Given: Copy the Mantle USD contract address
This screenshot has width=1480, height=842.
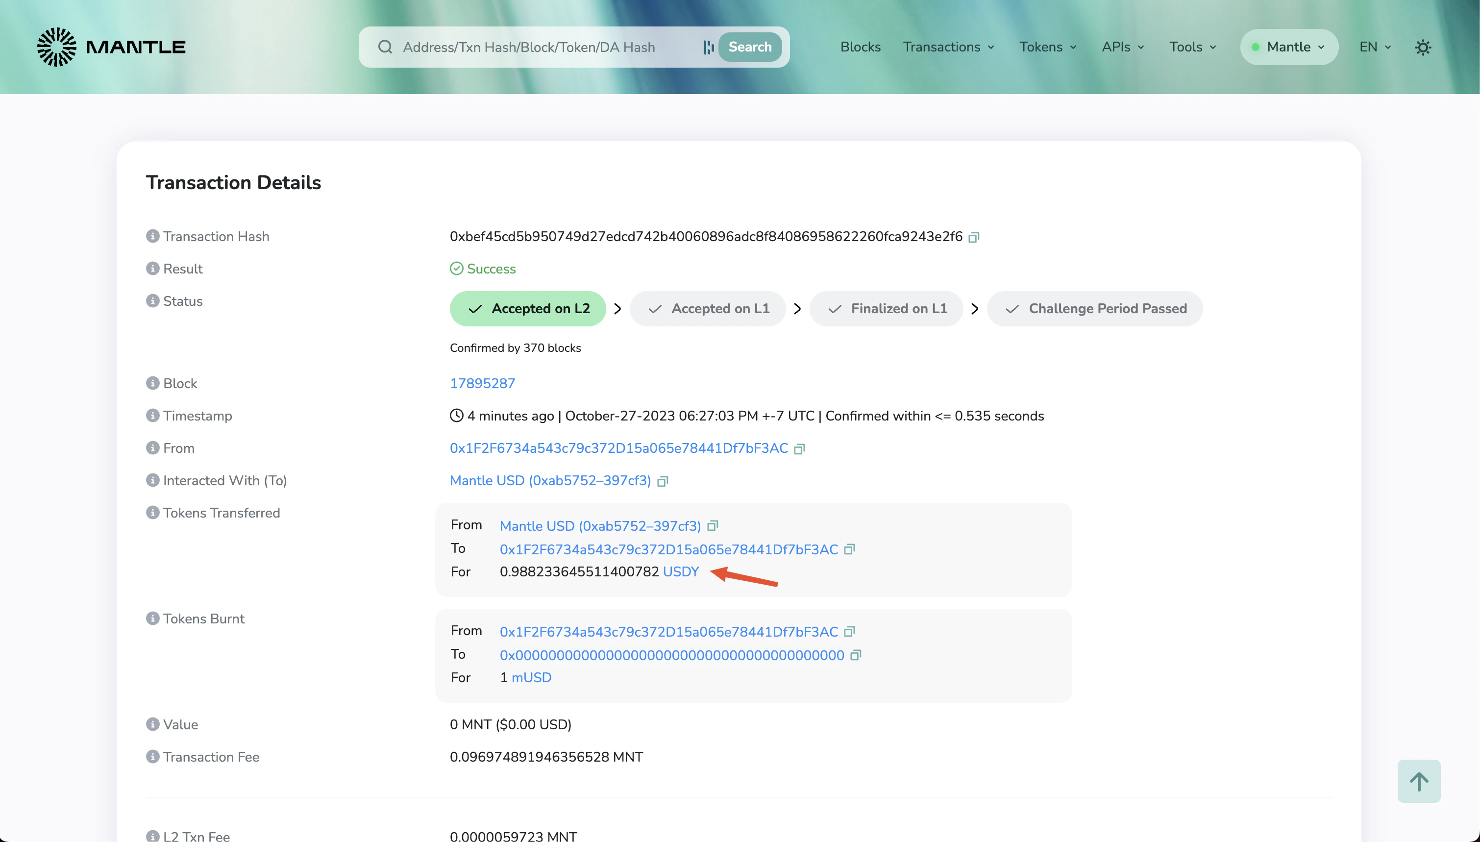Looking at the screenshot, I should pos(663,481).
